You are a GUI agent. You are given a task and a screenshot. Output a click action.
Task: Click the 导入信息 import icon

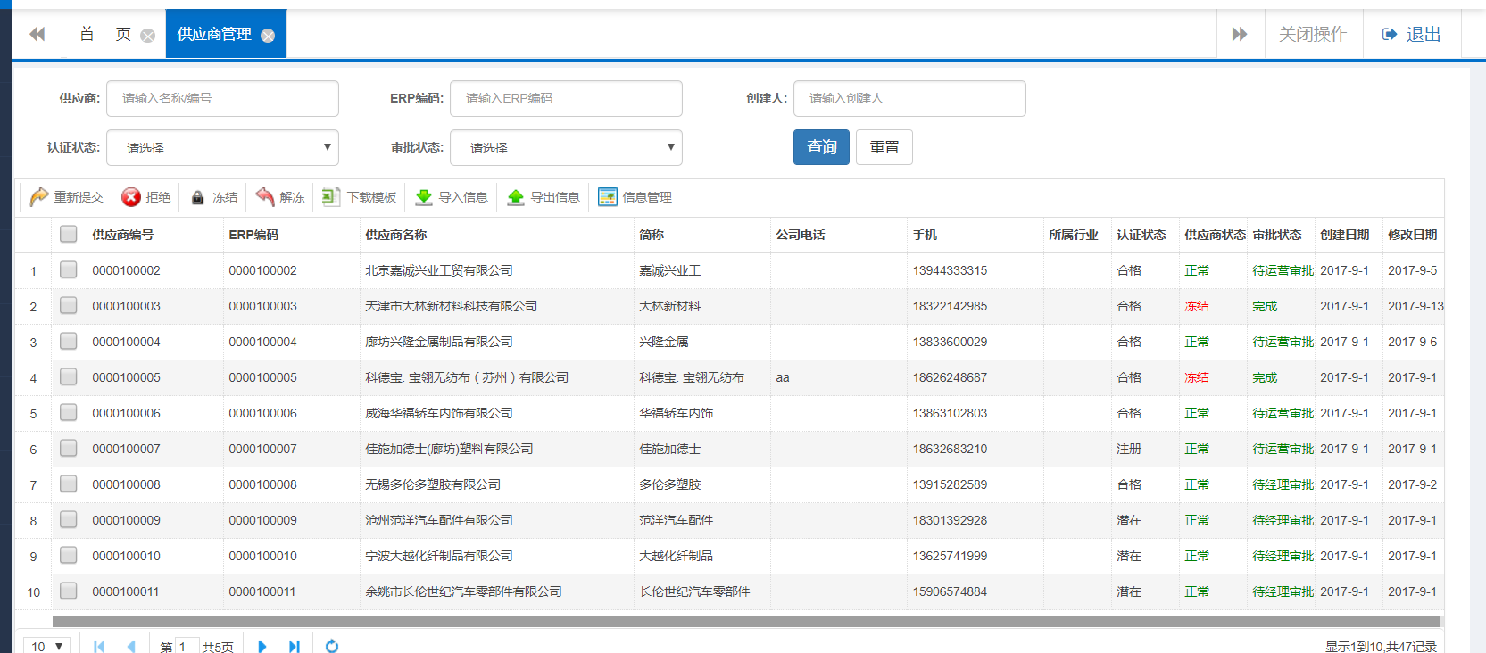click(424, 197)
